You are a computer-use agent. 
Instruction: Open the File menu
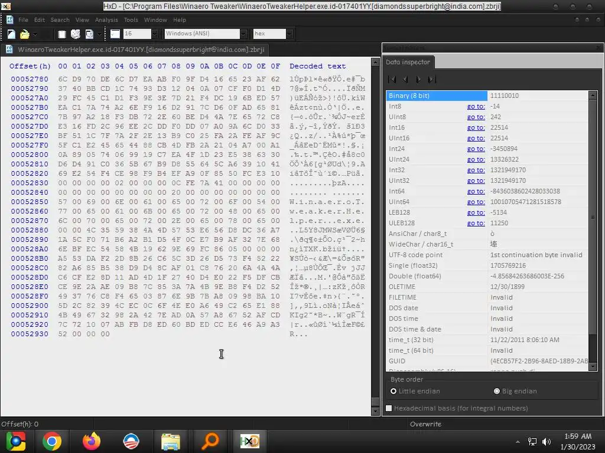click(23, 19)
